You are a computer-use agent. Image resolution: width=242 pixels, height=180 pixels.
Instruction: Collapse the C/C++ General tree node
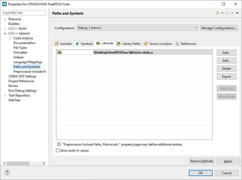click(x=5, y=33)
